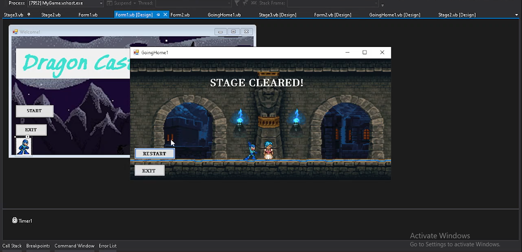Switch to the GoingHome1.vb code tab
522x252 pixels.
point(224,15)
